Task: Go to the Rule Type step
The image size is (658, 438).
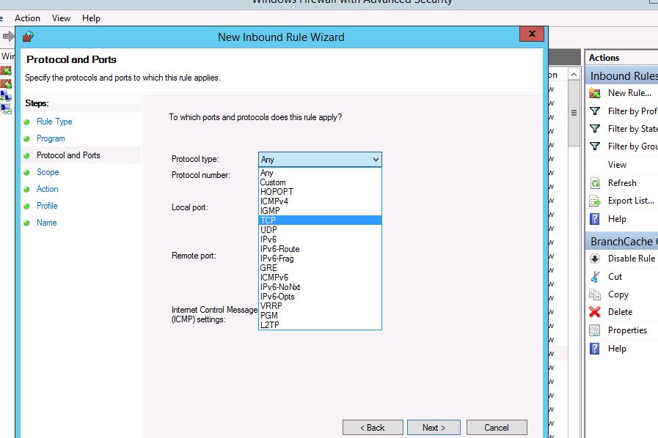Action: 54,122
